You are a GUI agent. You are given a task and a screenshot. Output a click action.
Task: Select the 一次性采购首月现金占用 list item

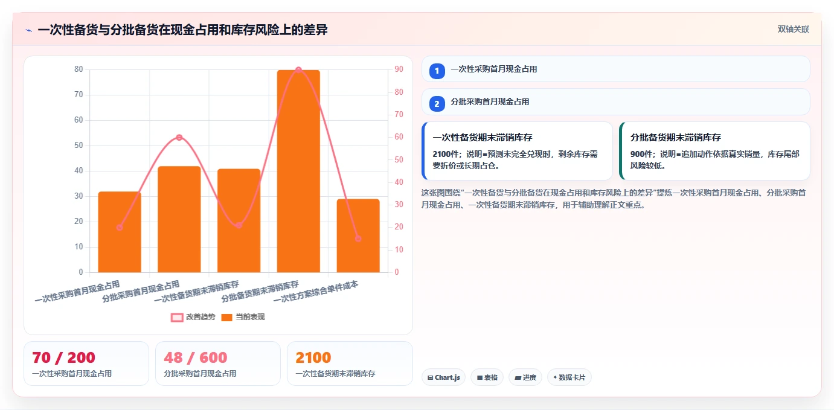click(x=615, y=69)
